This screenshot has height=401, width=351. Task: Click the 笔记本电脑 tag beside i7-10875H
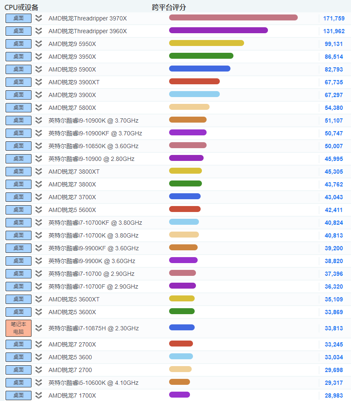[x=18, y=328]
